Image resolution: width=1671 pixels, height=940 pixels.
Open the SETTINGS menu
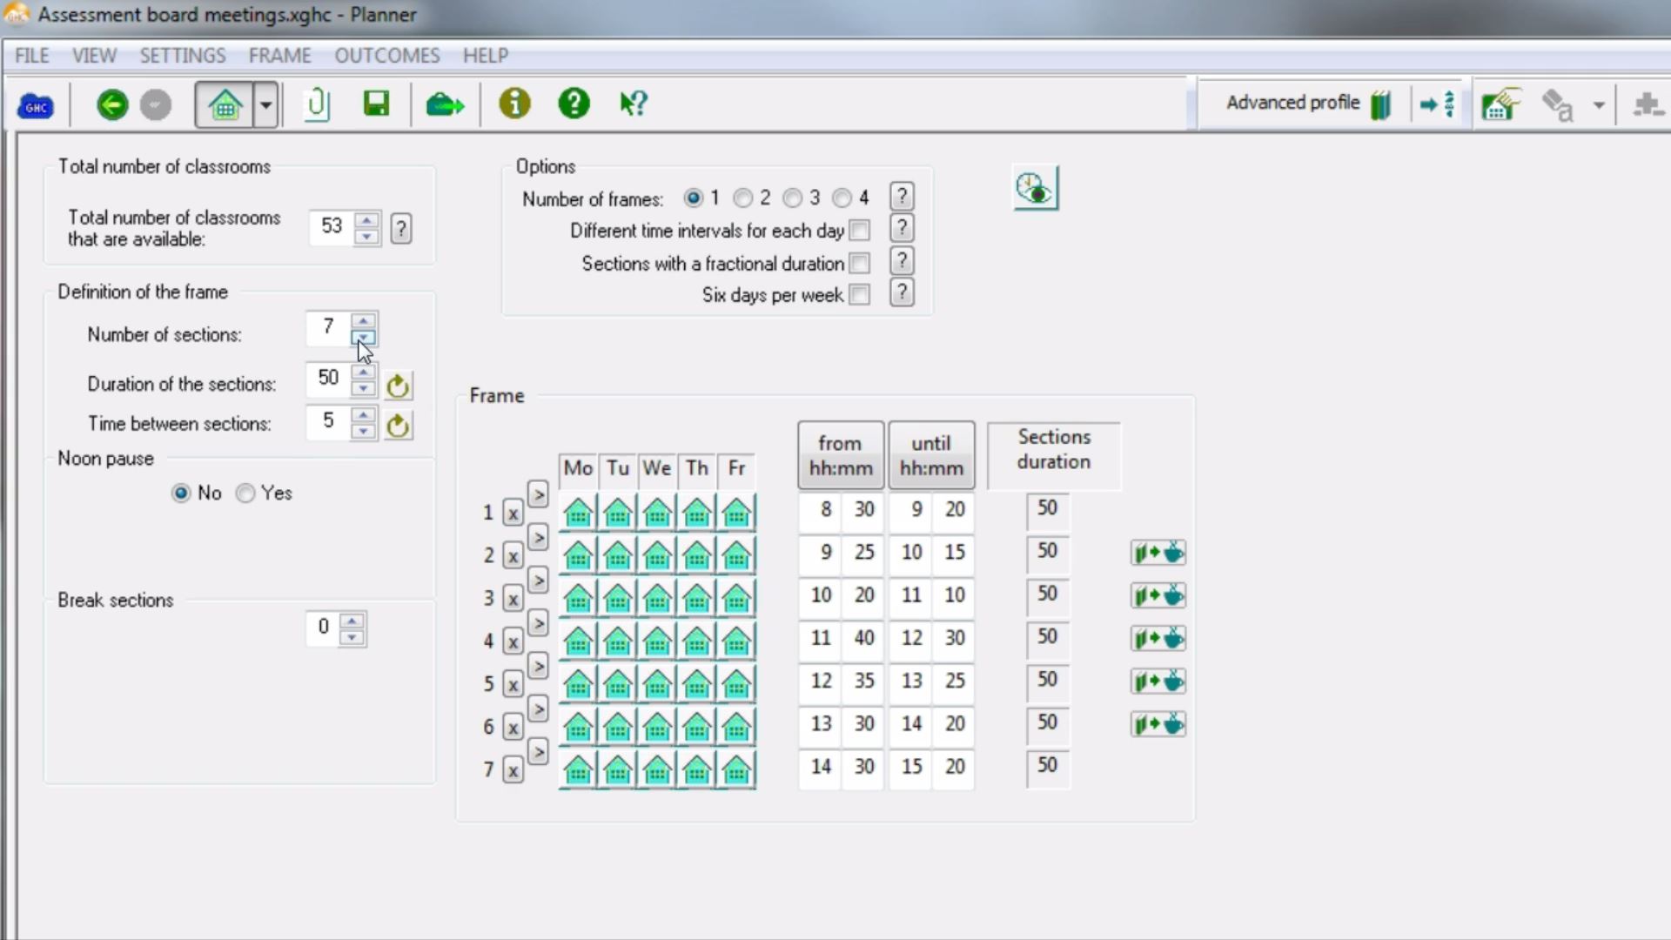[182, 56]
